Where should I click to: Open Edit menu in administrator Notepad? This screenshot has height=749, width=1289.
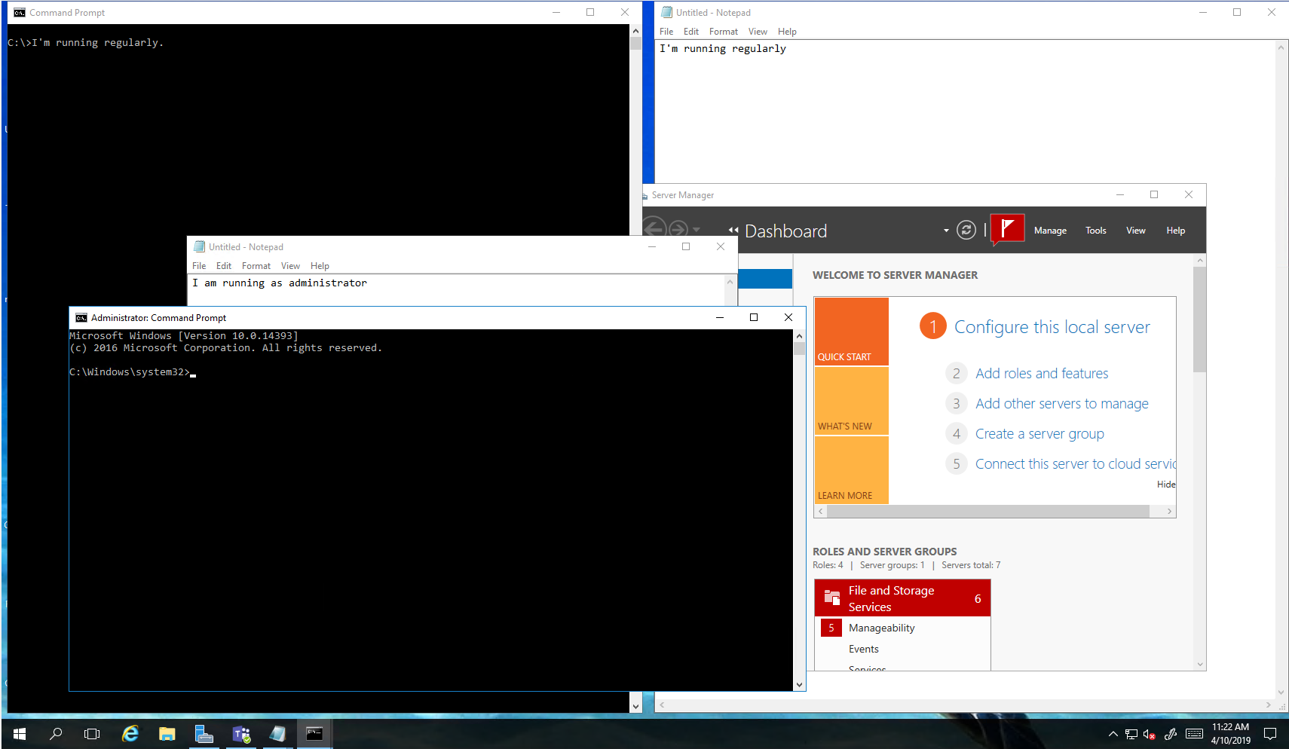224,266
